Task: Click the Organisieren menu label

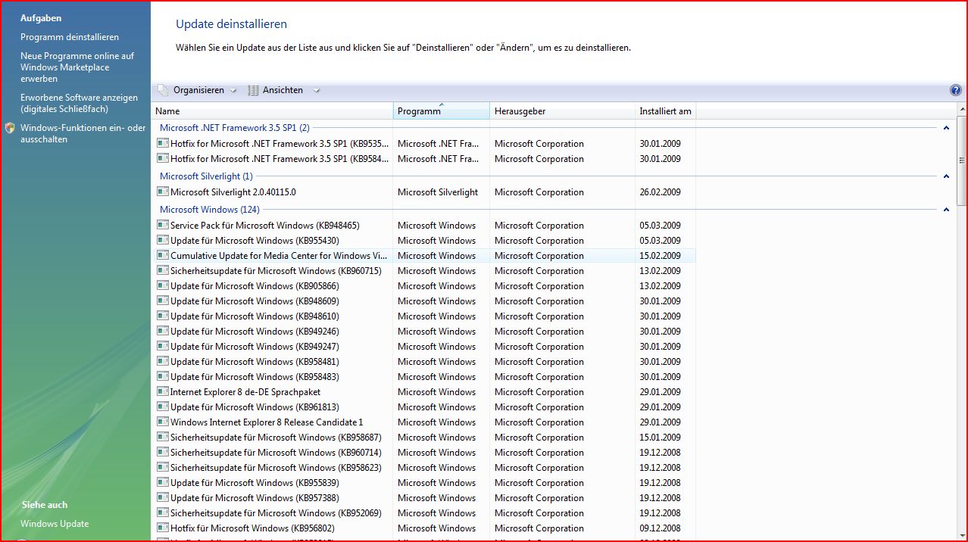Action: tap(198, 90)
